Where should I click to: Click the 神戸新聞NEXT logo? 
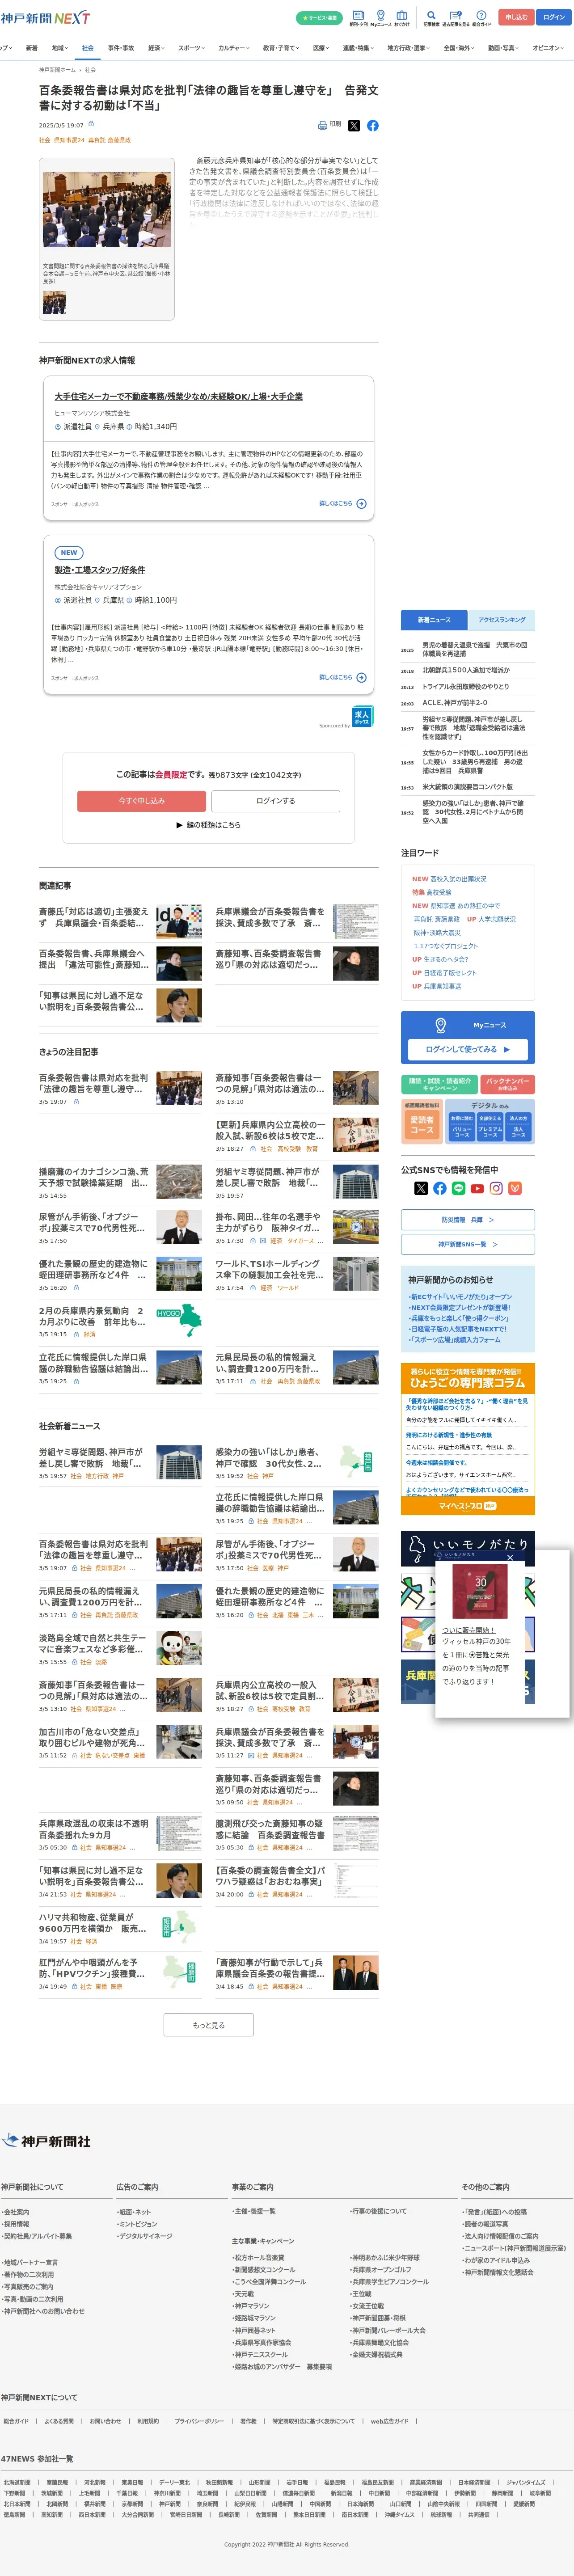point(45,18)
